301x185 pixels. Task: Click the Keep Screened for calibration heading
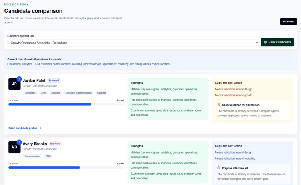click(241, 105)
